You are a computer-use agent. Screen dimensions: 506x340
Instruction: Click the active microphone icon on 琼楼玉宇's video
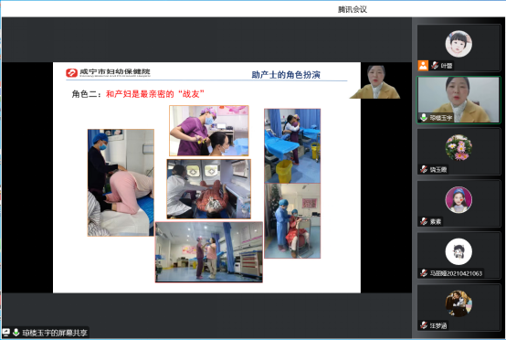click(x=424, y=118)
